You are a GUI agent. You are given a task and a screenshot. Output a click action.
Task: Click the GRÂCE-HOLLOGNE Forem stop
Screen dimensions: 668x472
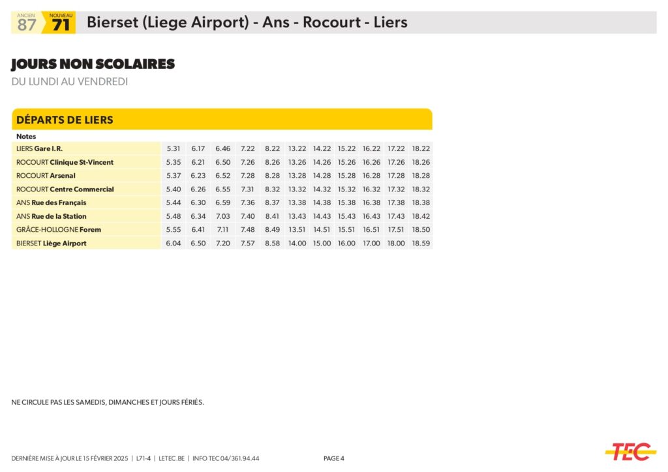coord(59,230)
